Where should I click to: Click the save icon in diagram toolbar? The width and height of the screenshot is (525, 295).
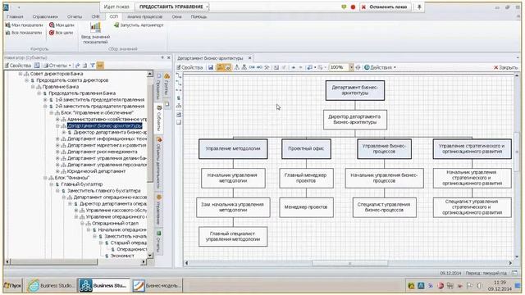pyautogui.click(x=211, y=67)
